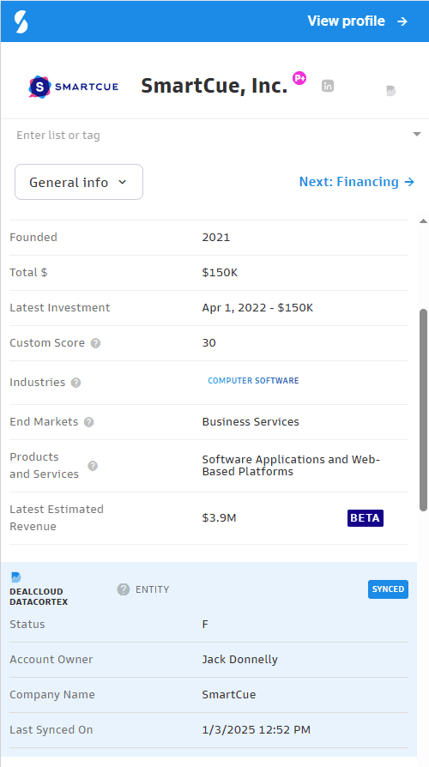Click the DEALCLOUD DATACORTEX label
This screenshot has height=767, width=429.
[x=39, y=597]
